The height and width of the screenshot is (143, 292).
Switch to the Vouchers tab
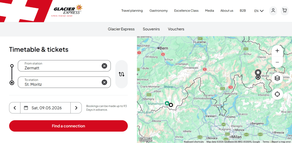(176, 29)
